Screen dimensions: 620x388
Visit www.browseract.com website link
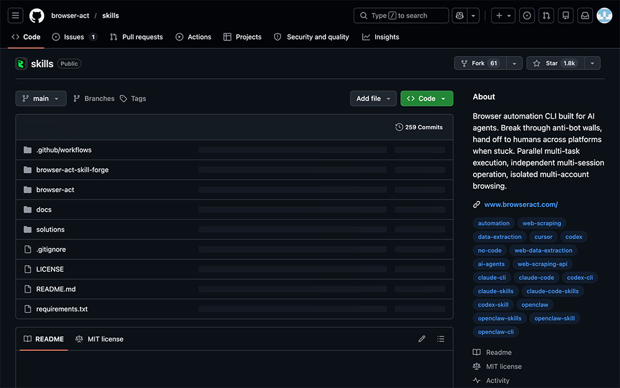tap(521, 204)
